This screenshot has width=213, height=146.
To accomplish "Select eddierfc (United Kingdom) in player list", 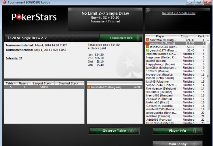I will click(x=175, y=54).
